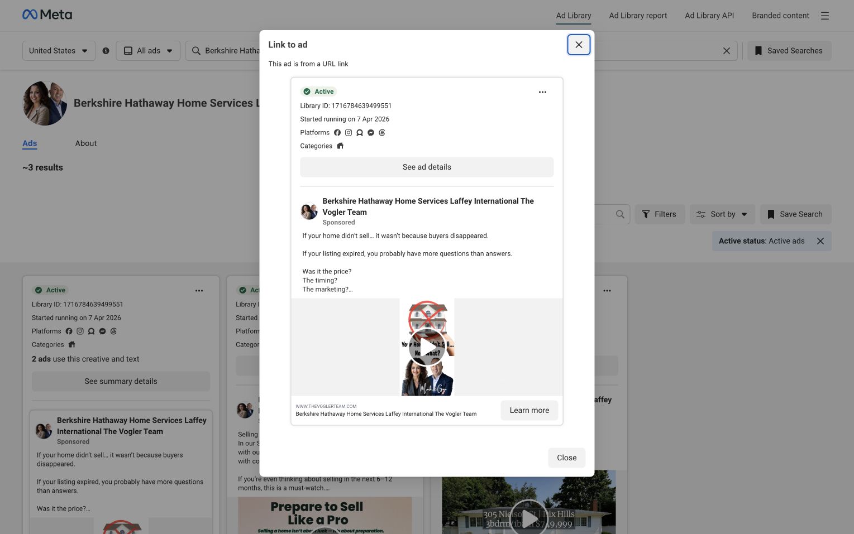Select the About tab
Viewport: 854px width, 534px height.
(x=86, y=143)
